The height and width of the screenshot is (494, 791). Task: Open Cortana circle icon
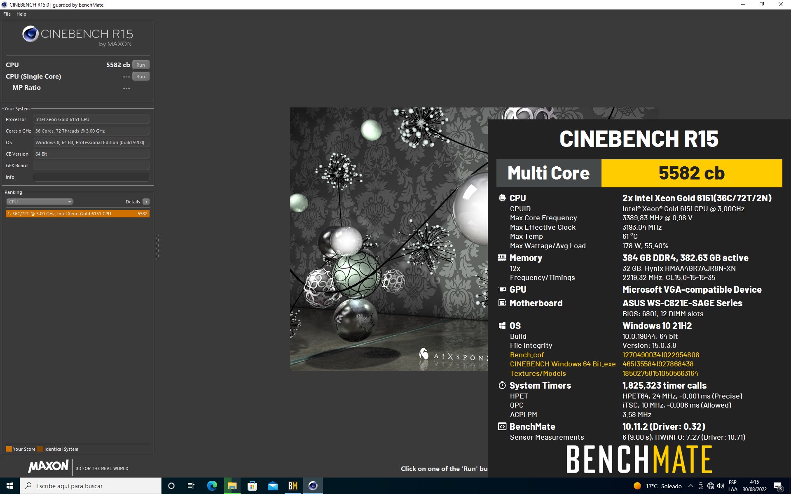171,486
